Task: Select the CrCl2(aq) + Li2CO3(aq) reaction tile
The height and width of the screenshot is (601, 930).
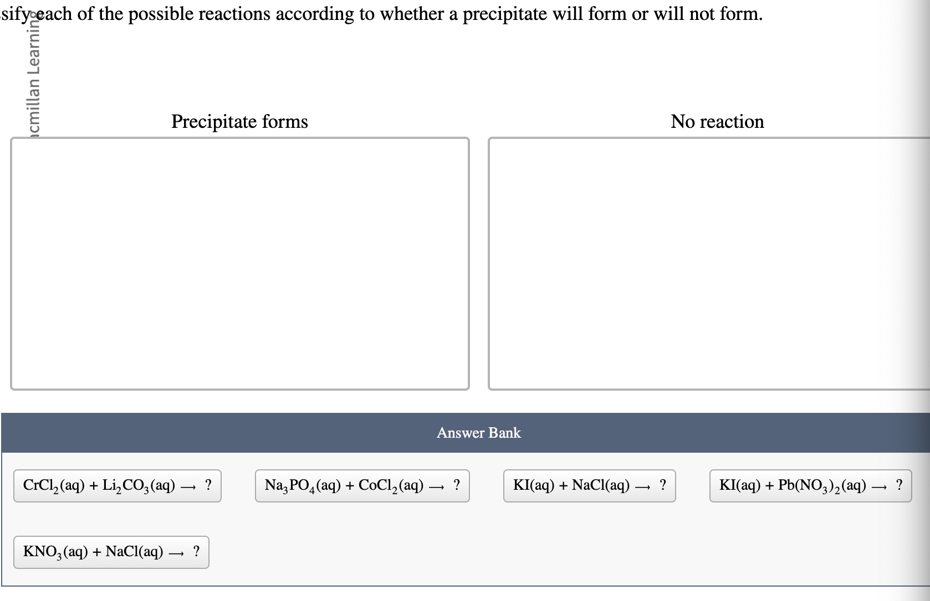Action: (116, 486)
